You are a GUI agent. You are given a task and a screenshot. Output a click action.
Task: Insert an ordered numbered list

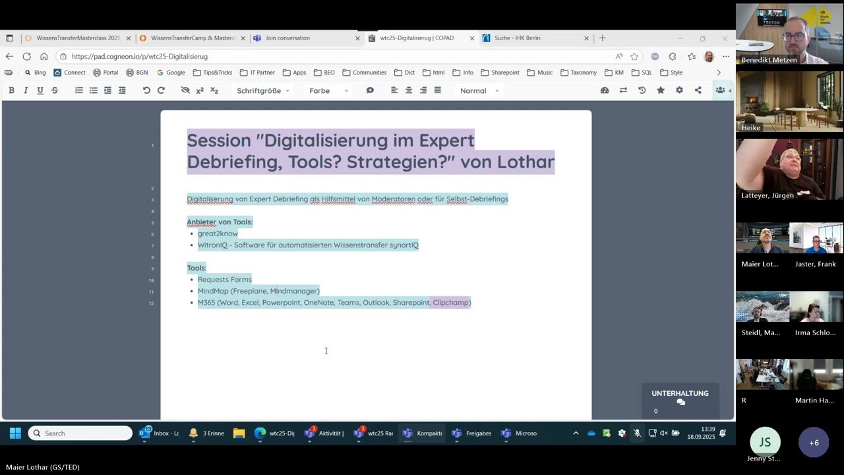[79, 90]
